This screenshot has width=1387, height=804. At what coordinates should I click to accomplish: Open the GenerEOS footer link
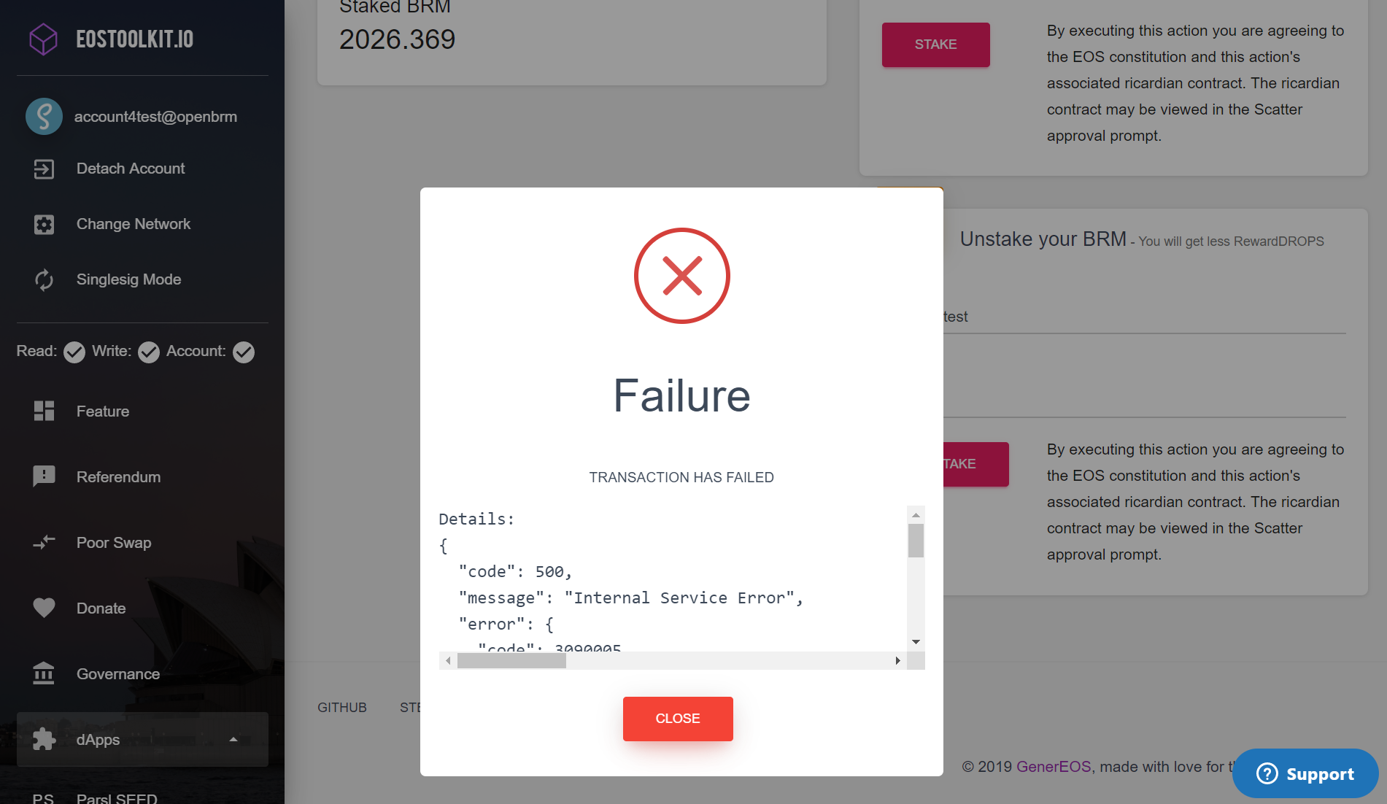pyautogui.click(x=1054, y=767)
